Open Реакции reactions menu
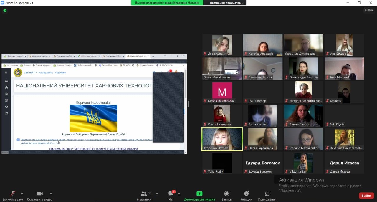 246,196
